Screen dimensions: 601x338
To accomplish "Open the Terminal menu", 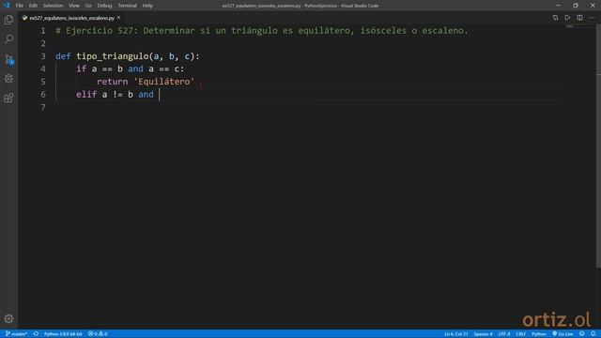I will click(x=127, y=6).
